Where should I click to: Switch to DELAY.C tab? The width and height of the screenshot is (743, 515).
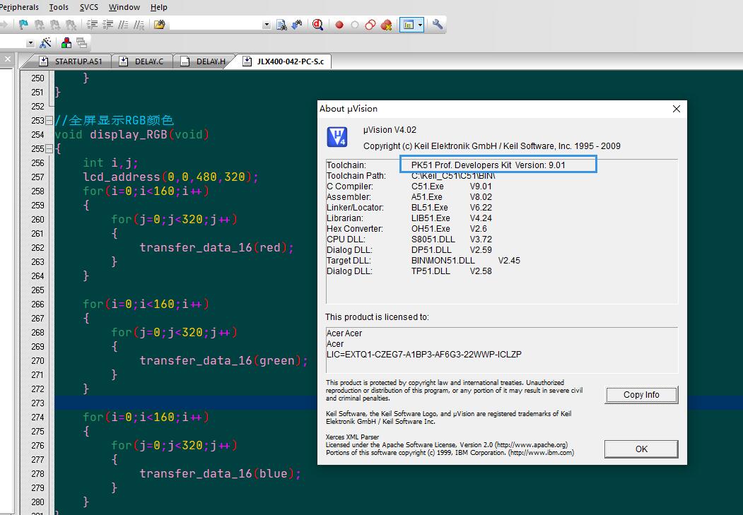(141, 61)
